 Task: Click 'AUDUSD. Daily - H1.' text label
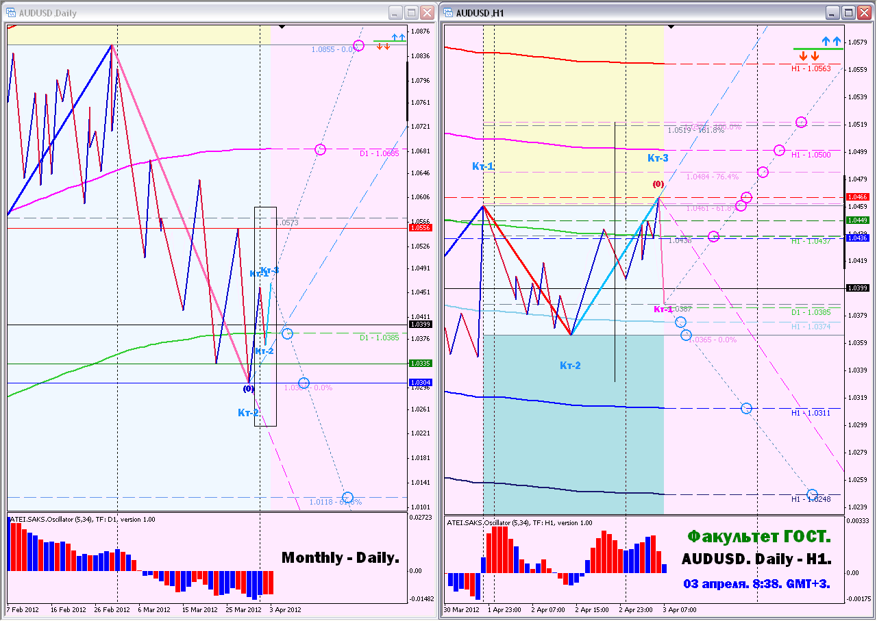tap(756, 559)
